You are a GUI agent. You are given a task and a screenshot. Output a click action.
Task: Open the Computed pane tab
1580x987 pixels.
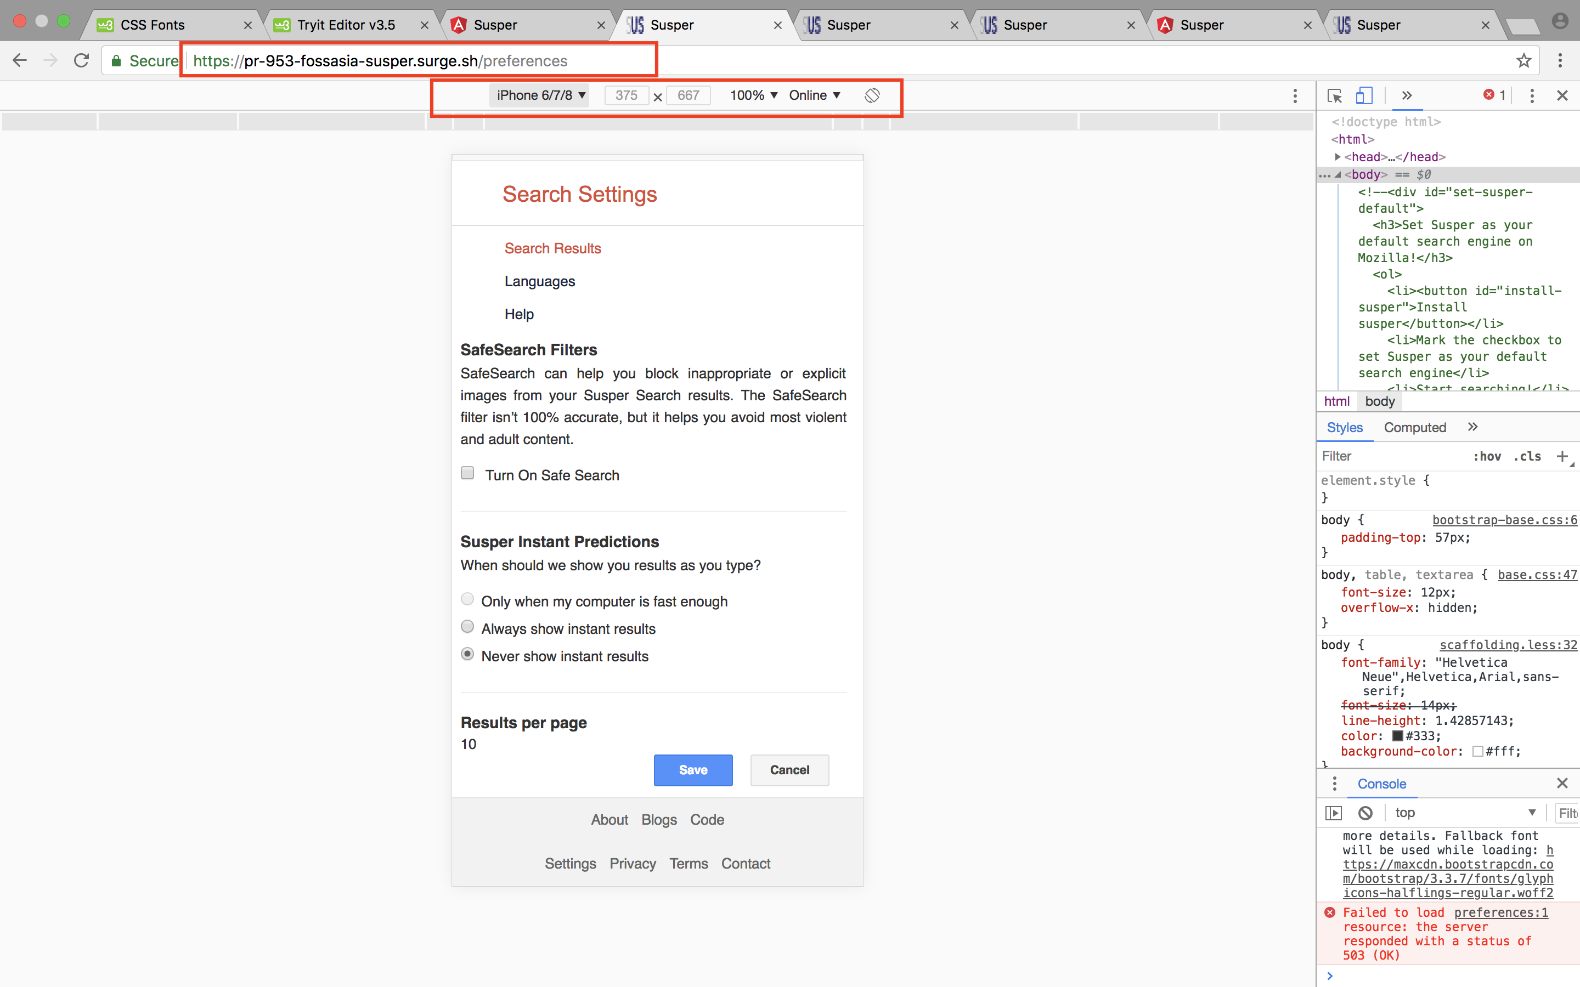pos(1415,428)
